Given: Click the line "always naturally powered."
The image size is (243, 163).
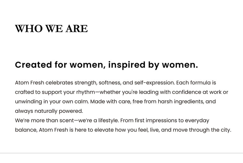Looking at the screenshot, I should pyautogui.click(x=49, y=111).
